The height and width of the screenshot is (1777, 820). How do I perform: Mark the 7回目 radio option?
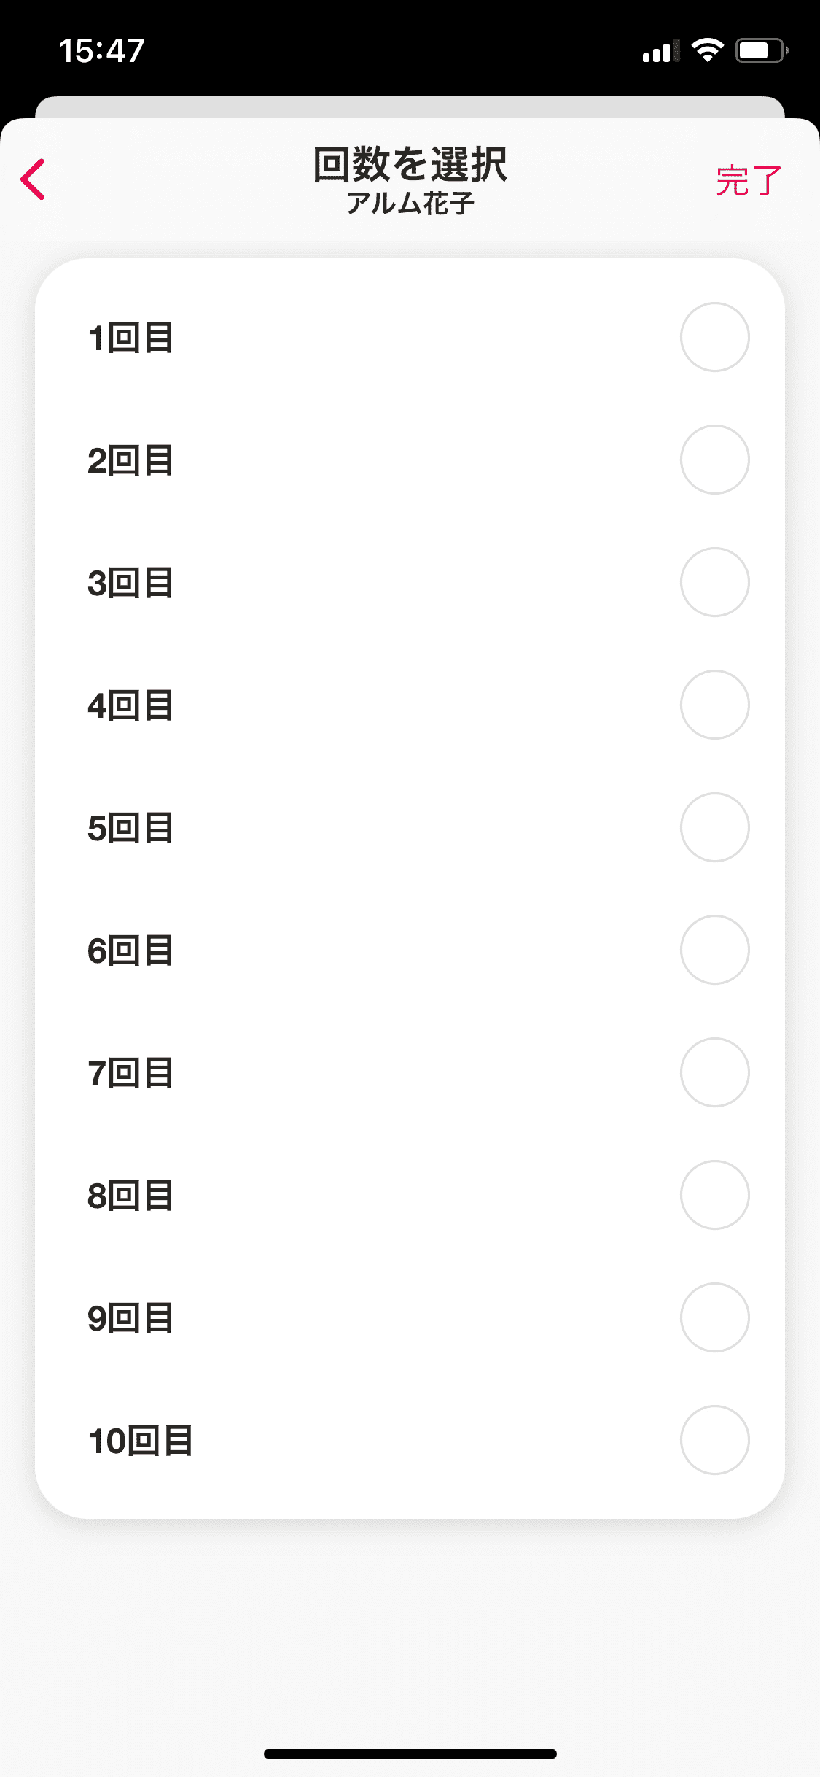[x=714, y=1072]
